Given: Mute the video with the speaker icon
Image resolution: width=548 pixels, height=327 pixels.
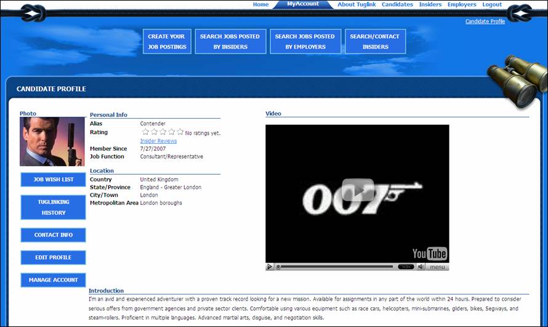Looking at the screenshot, I should [421, 267].
